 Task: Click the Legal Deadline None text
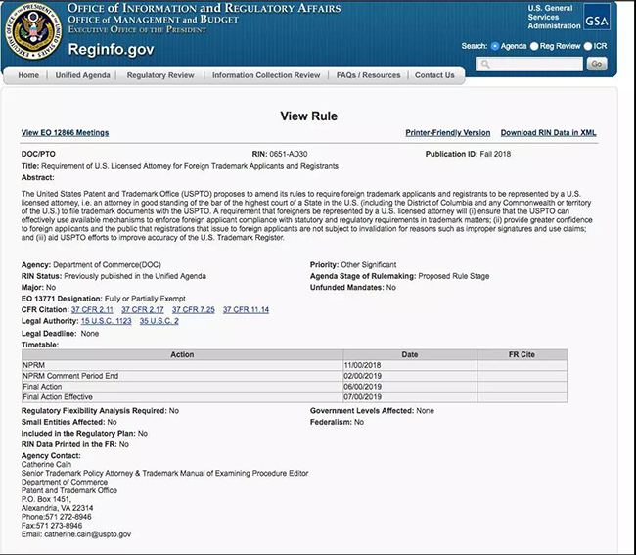click(x=60, y=334)
